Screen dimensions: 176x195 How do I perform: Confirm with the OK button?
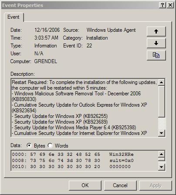pyautogui.click(x=85, y=185)
